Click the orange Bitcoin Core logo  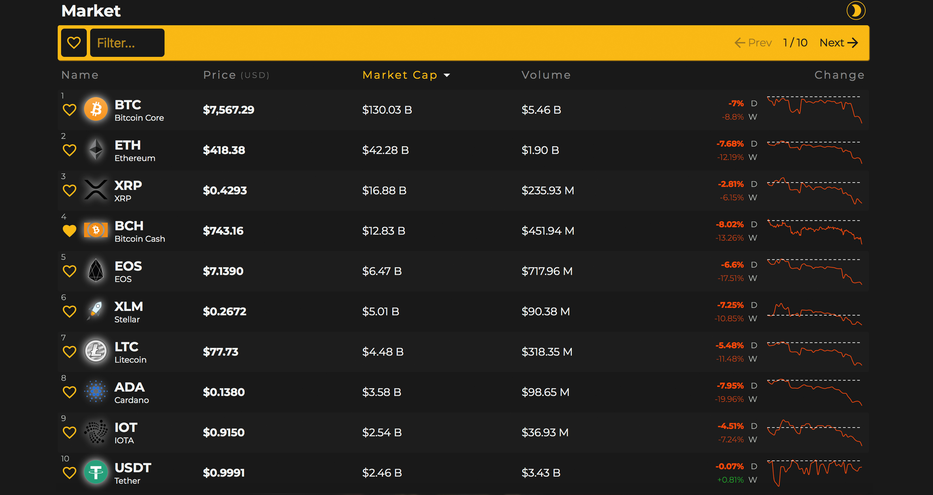tap(96, 109)
